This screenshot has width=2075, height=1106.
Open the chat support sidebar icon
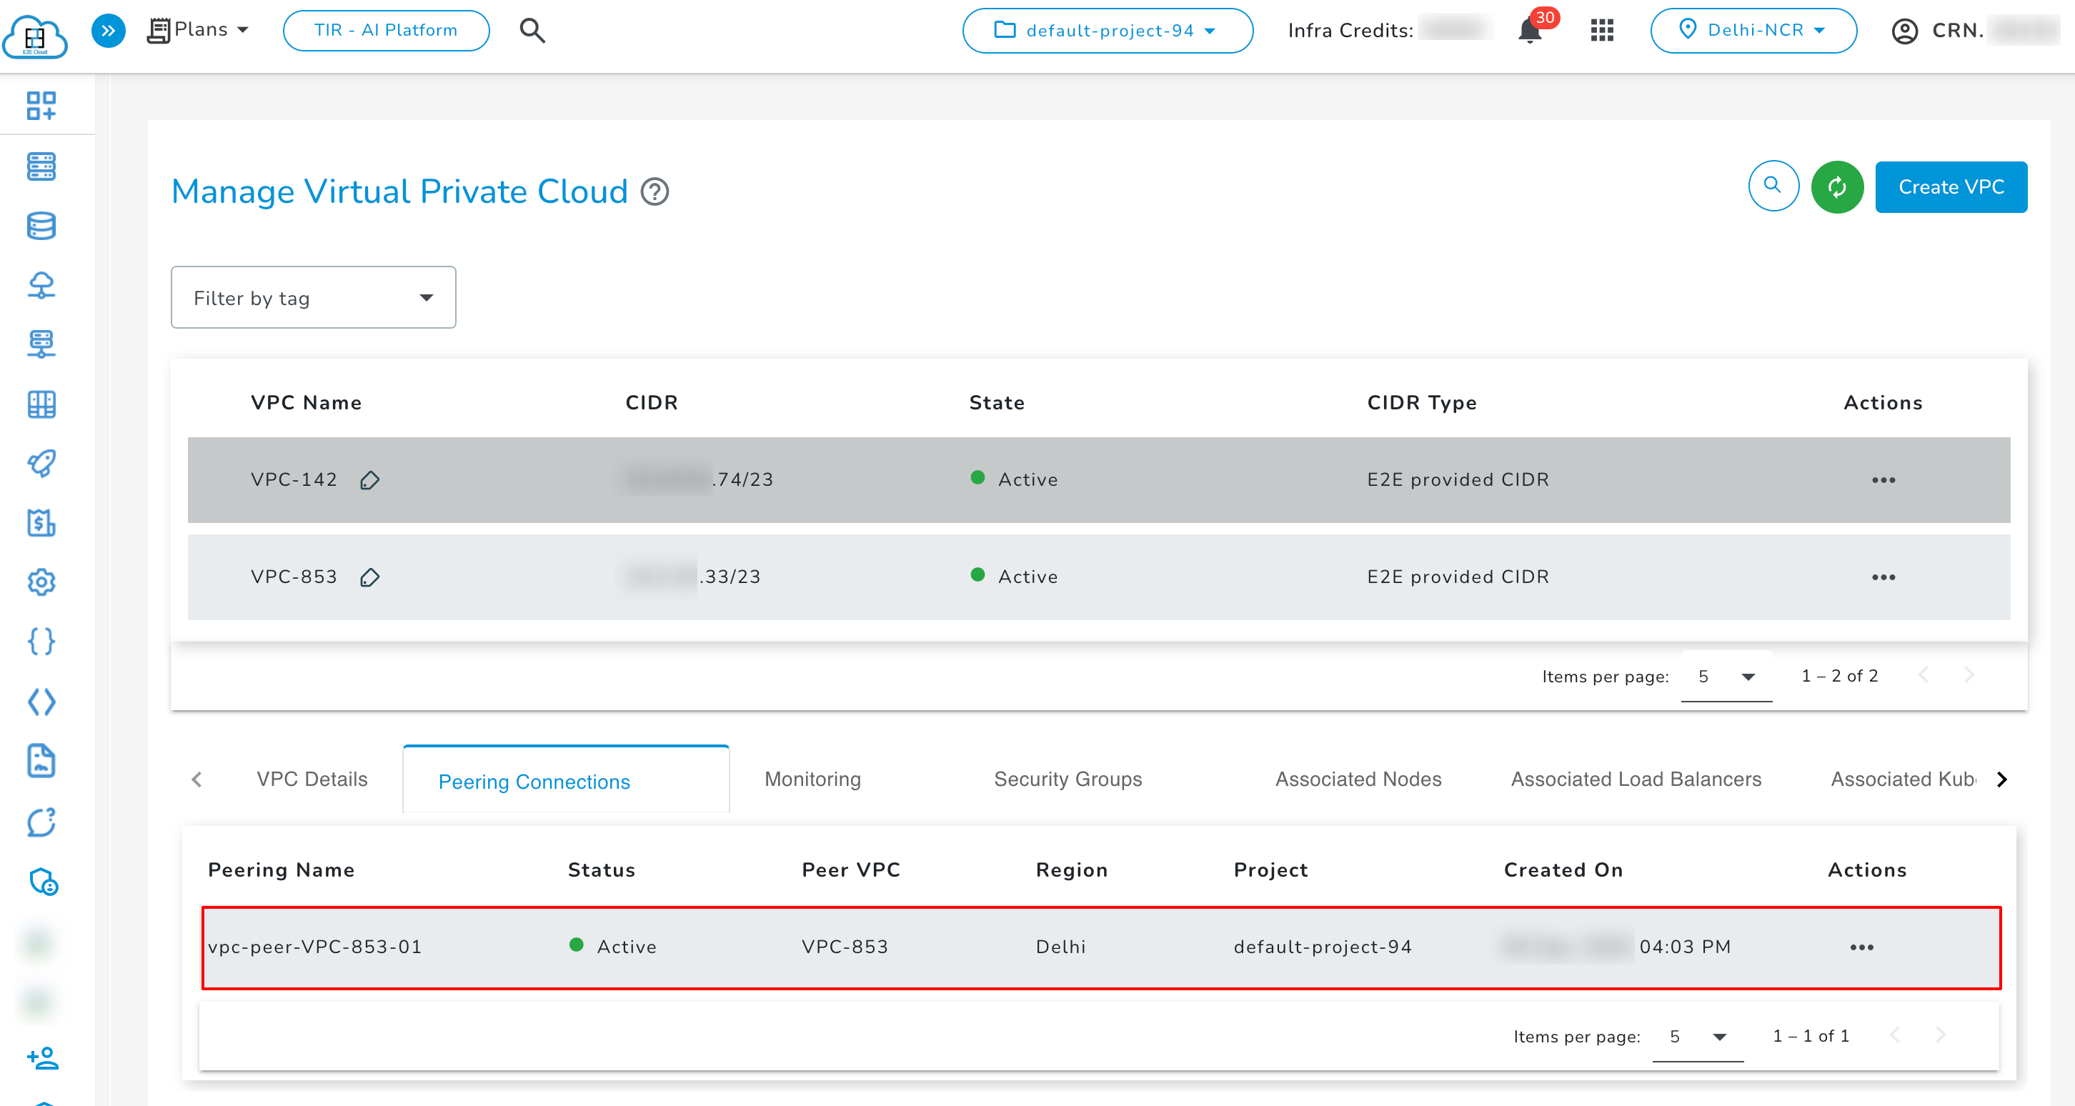(41, 822)
